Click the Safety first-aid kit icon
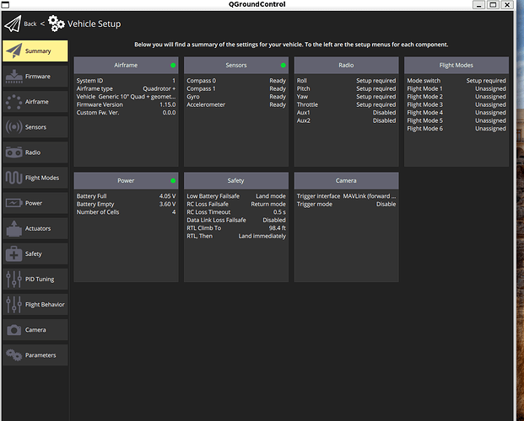 (x=14, y=254)
